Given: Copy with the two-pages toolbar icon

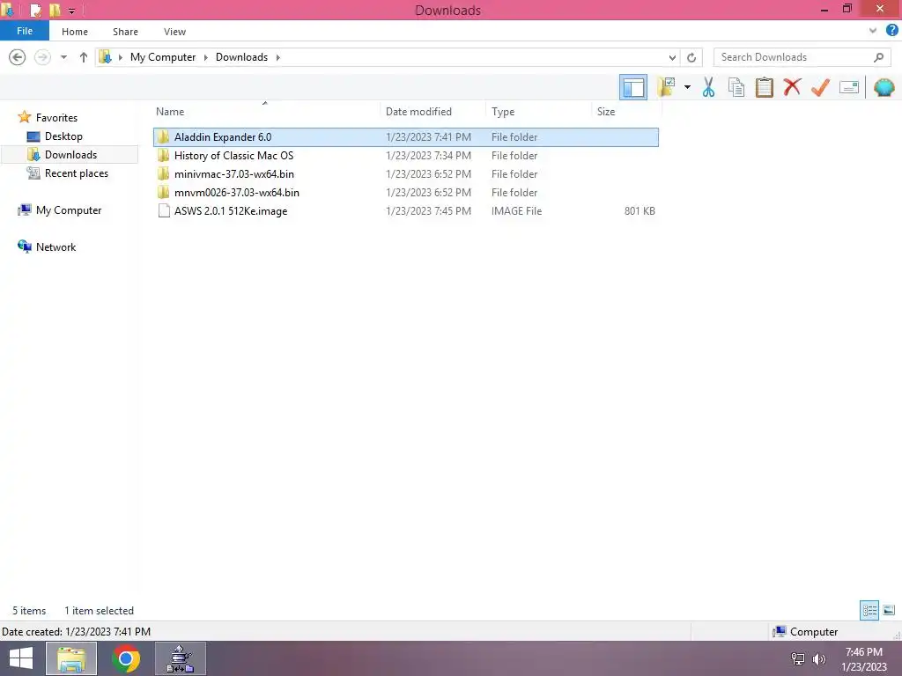Looking at the screenshot, I should (736, 87).
